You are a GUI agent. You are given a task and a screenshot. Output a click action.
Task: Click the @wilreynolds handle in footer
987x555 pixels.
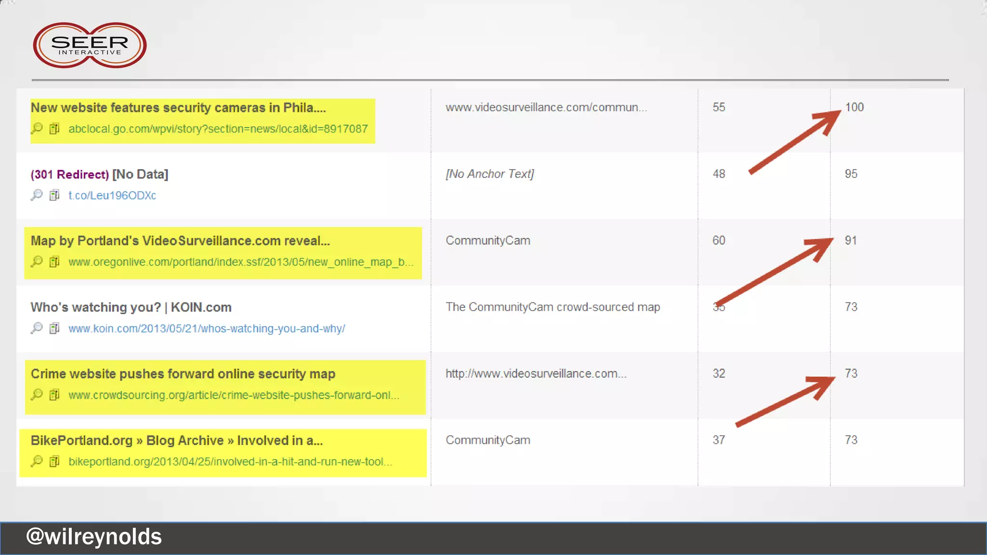(x=94, y=537)
